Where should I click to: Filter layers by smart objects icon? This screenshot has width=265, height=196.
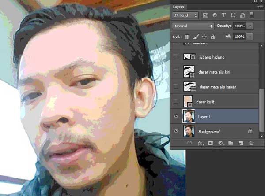242,15
